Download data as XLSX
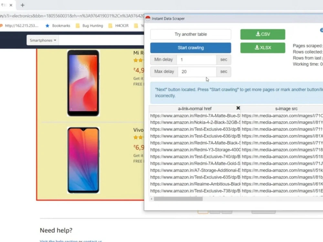The width and height of the screenshot is (323, 242). click(x=263, y=48)
